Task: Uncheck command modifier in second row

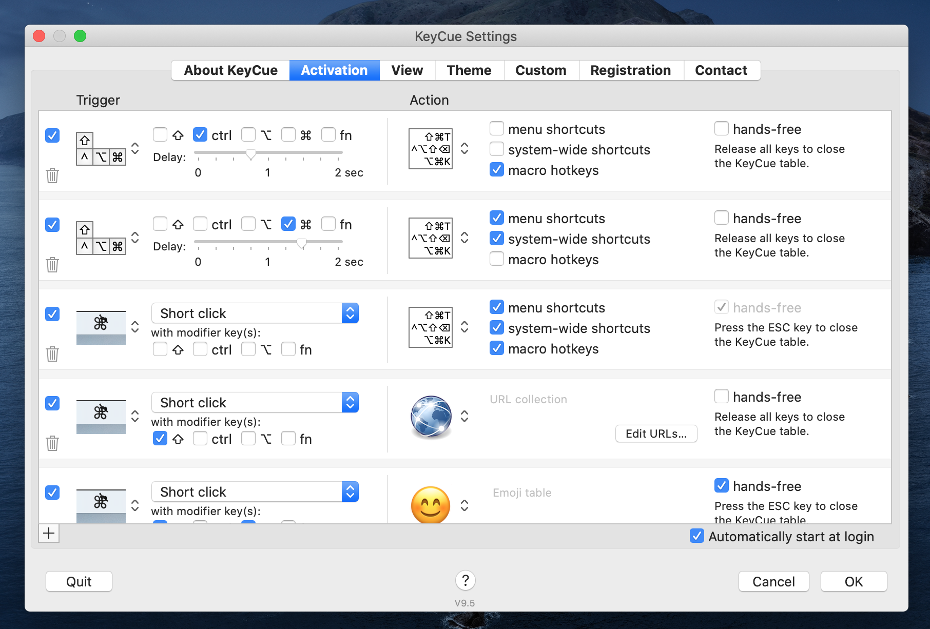Action: point(288,224)
